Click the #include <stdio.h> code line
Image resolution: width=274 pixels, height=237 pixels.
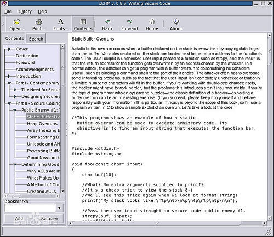[x=95, y=148]
